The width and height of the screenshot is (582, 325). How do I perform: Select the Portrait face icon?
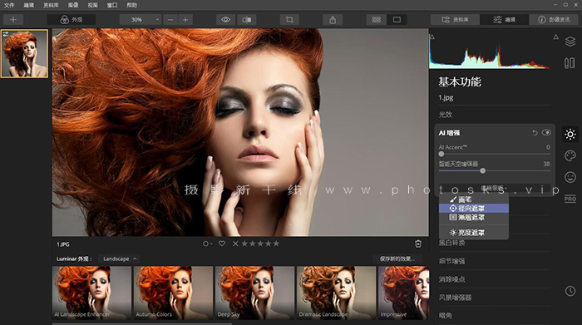coord(570,177)
